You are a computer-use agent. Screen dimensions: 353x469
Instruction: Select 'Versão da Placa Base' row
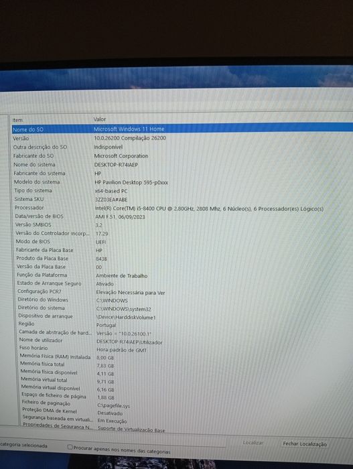pos(41,267)
